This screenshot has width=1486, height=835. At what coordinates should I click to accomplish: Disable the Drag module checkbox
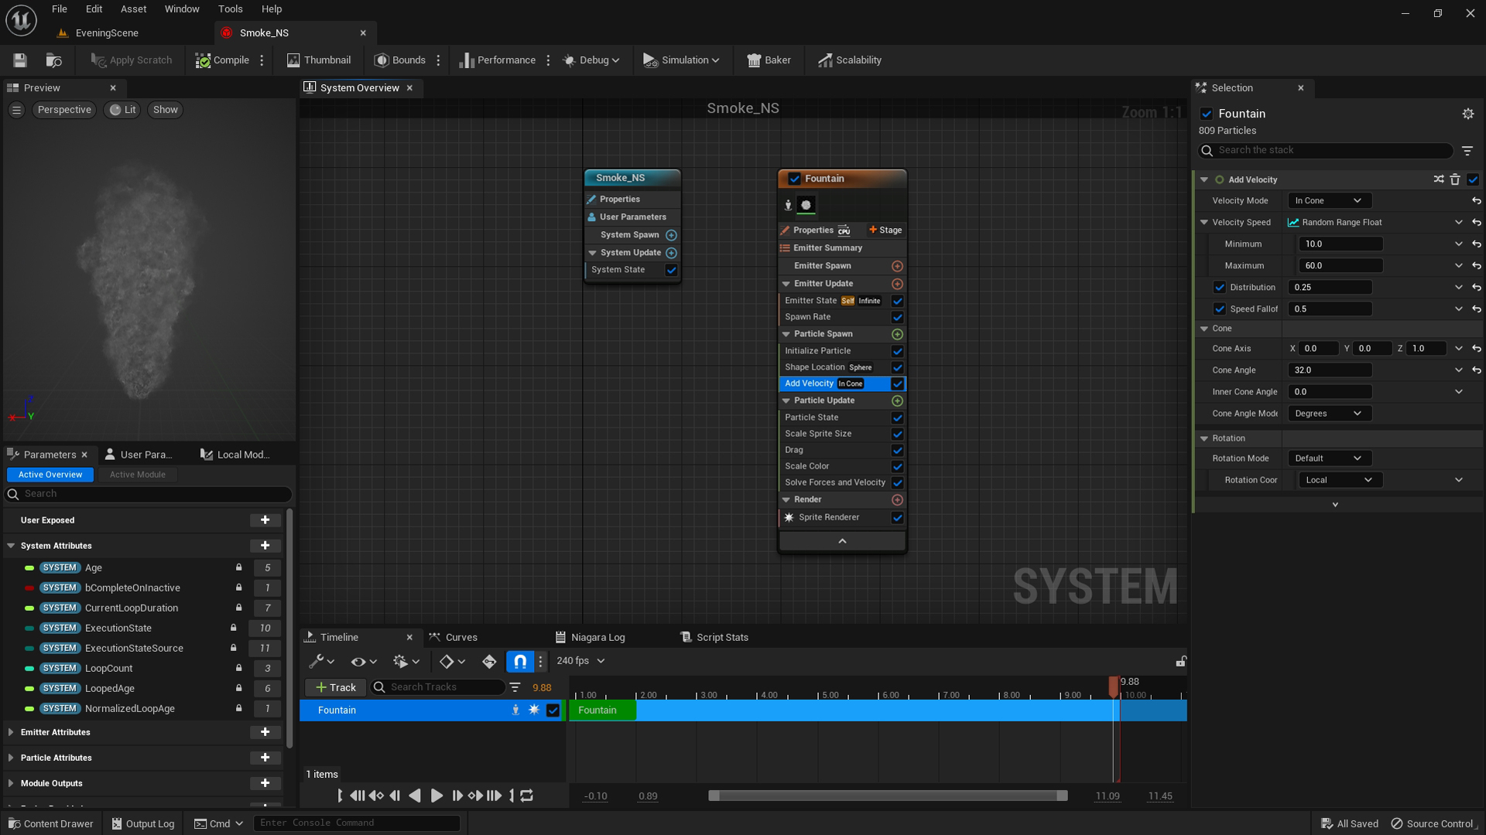897,450
